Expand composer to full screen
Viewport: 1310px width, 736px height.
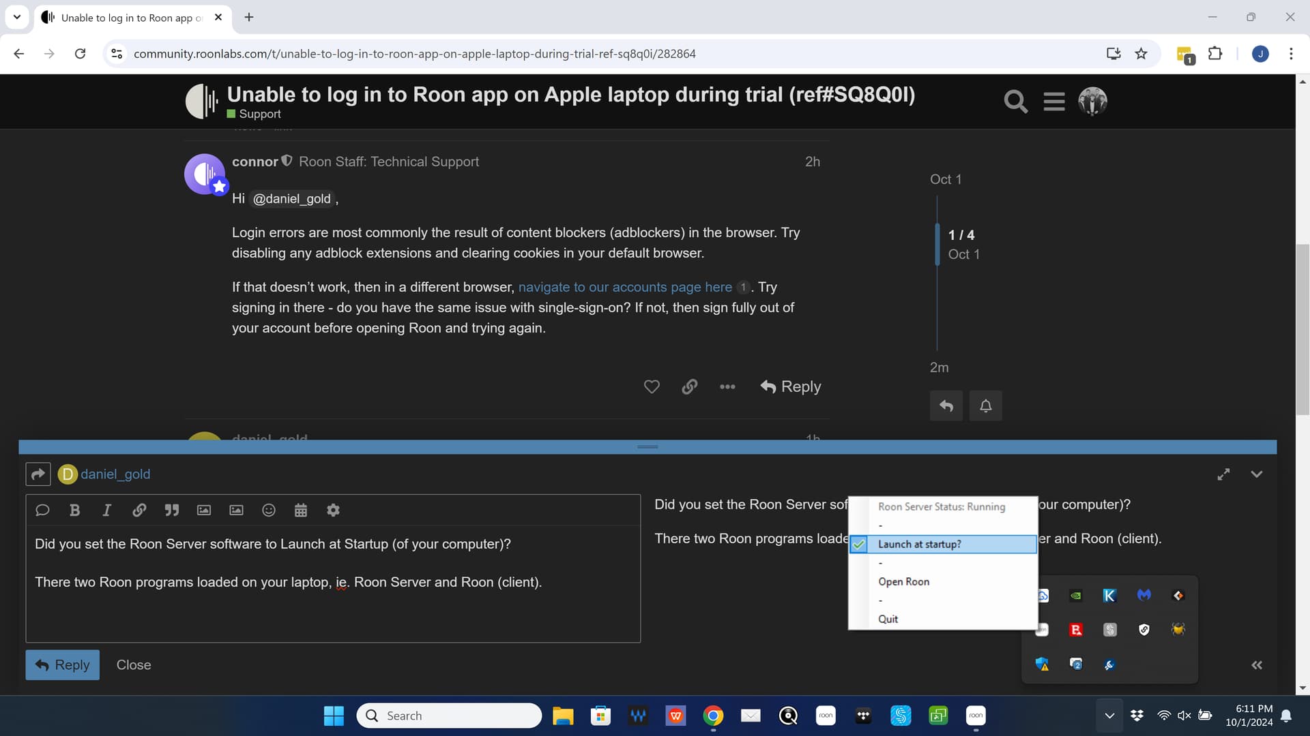coord(1224,474)
